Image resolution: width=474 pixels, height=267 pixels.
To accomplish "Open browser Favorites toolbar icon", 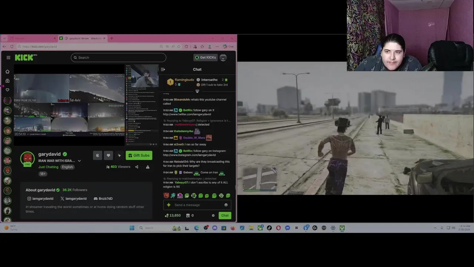I will point(202,46).
